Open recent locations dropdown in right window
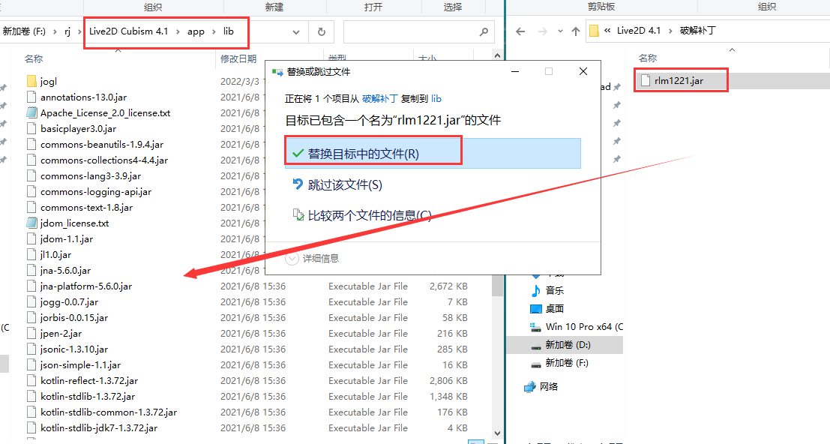Screen dimensions: 830x444 (560, 31)
